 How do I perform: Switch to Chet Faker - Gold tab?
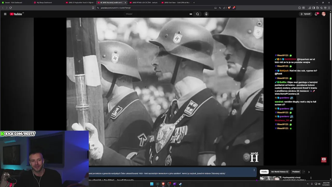coord(175,3)
